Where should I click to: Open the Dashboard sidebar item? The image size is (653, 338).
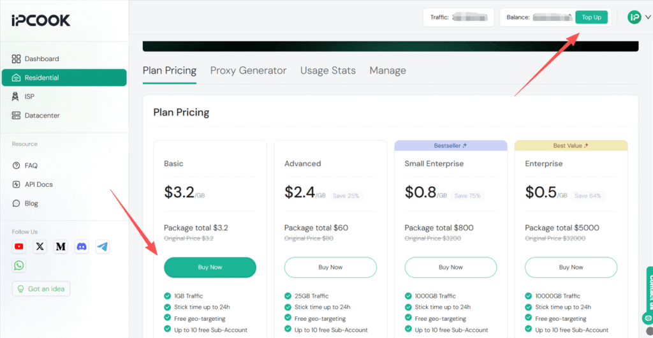(x=41, y=59)
